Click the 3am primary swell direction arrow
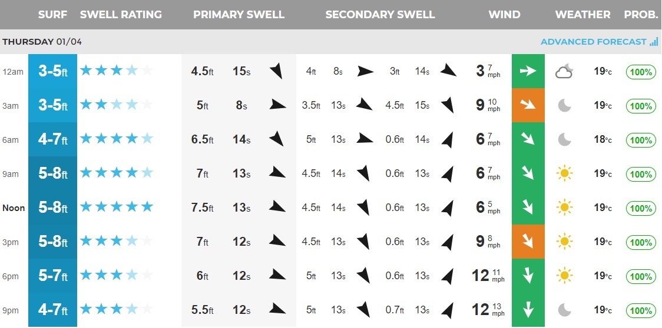Screen dimensions: 662x328 (277, 106)
